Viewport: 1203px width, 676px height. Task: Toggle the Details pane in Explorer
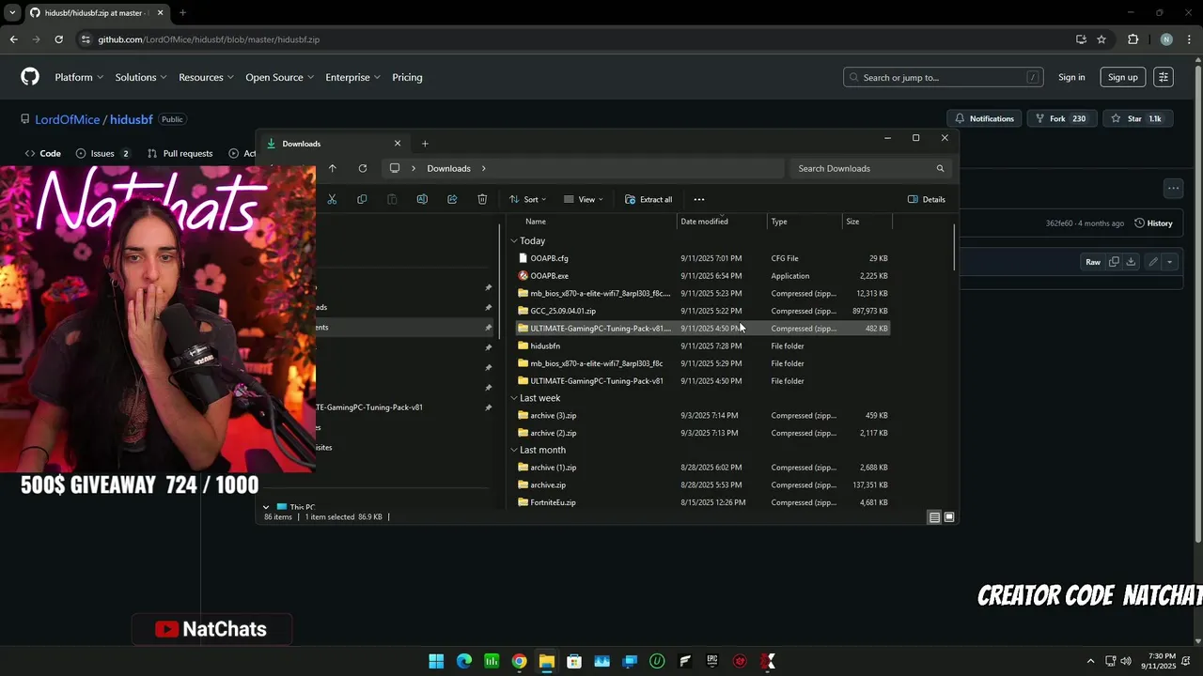tap(927, 199)
